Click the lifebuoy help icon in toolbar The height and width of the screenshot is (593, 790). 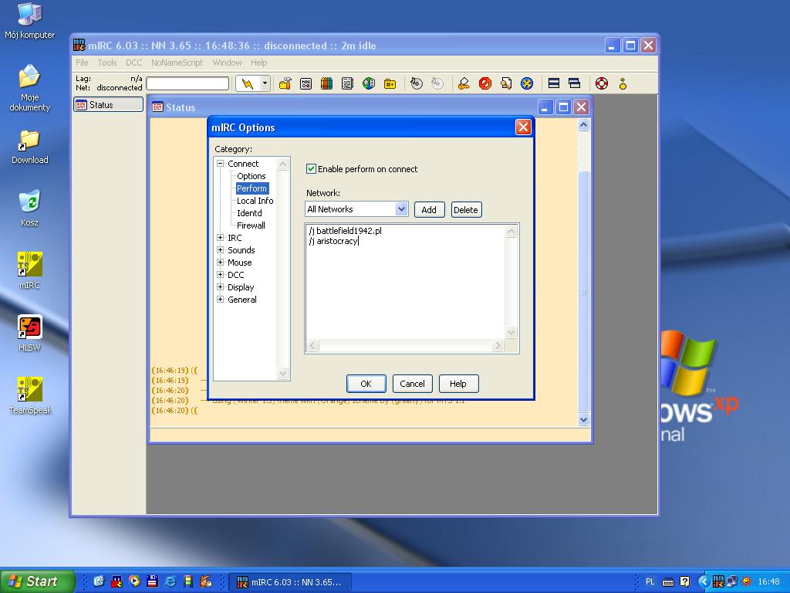point(602,83)
